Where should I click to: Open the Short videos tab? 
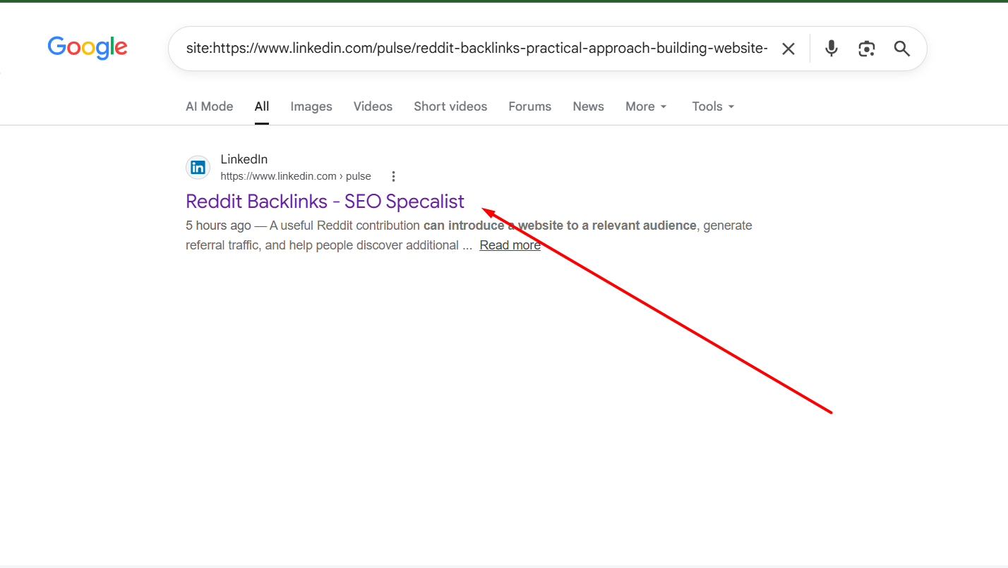450,106
